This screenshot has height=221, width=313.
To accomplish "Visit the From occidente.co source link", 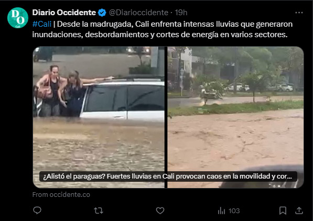I will click(61, 195).
